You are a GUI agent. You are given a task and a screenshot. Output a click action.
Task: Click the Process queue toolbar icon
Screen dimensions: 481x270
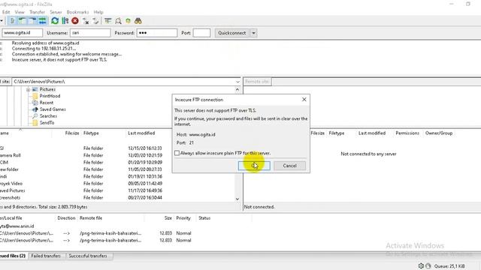pos(65,21)
